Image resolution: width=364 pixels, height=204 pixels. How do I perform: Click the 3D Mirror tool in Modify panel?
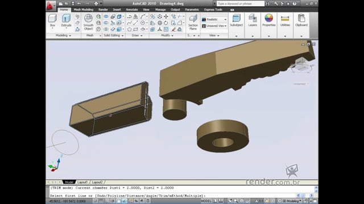(152, 16)
